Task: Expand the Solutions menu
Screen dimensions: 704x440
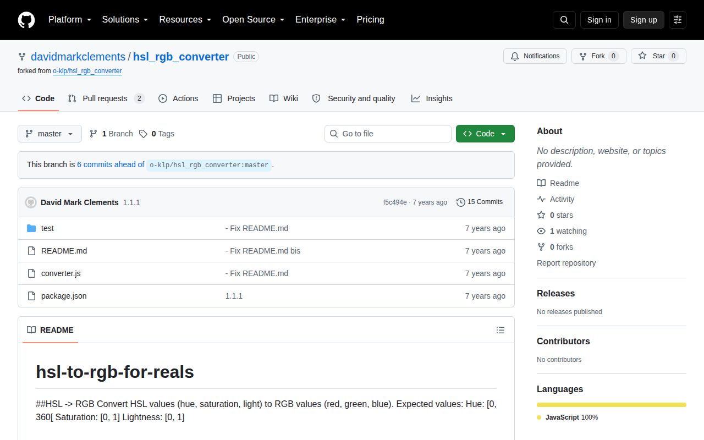Action: tap(125, 20)
